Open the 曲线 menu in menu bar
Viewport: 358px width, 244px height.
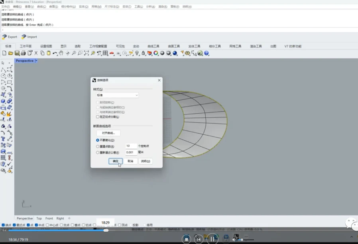coord(41,7)
